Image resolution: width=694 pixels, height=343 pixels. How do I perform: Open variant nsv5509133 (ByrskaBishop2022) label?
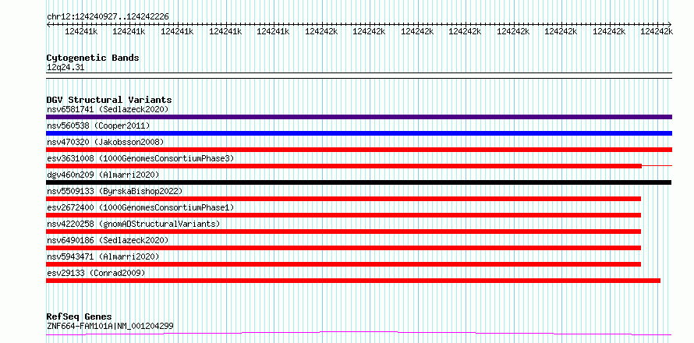tap(115, 191)
